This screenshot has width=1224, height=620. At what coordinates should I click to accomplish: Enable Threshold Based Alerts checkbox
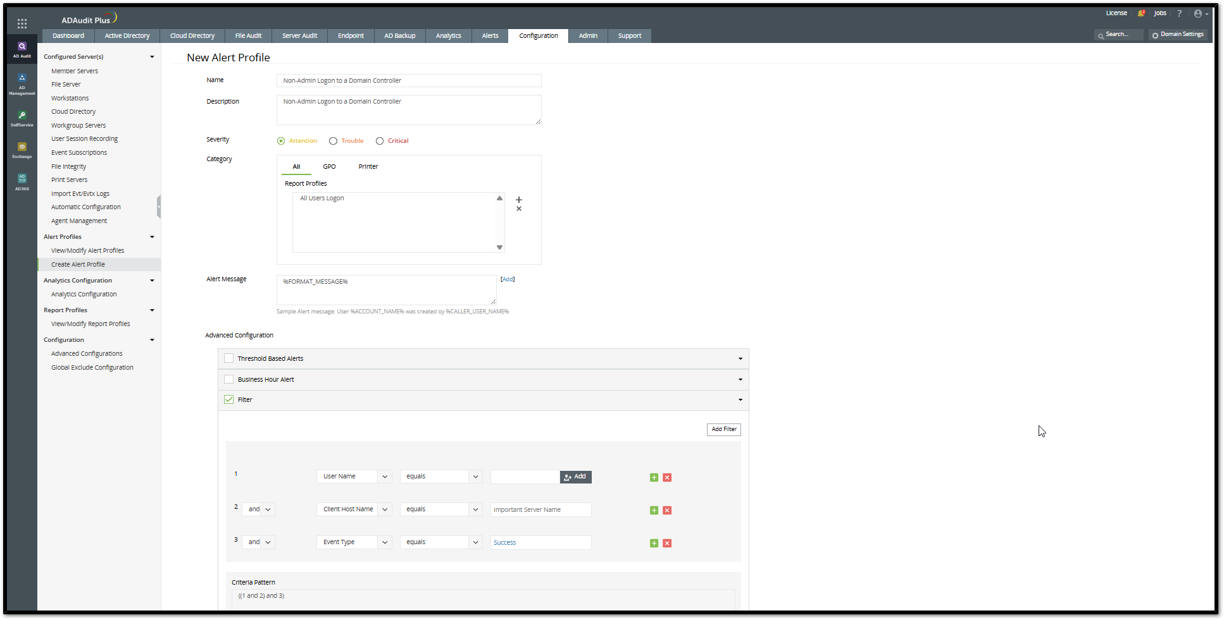tap(229, 358)
